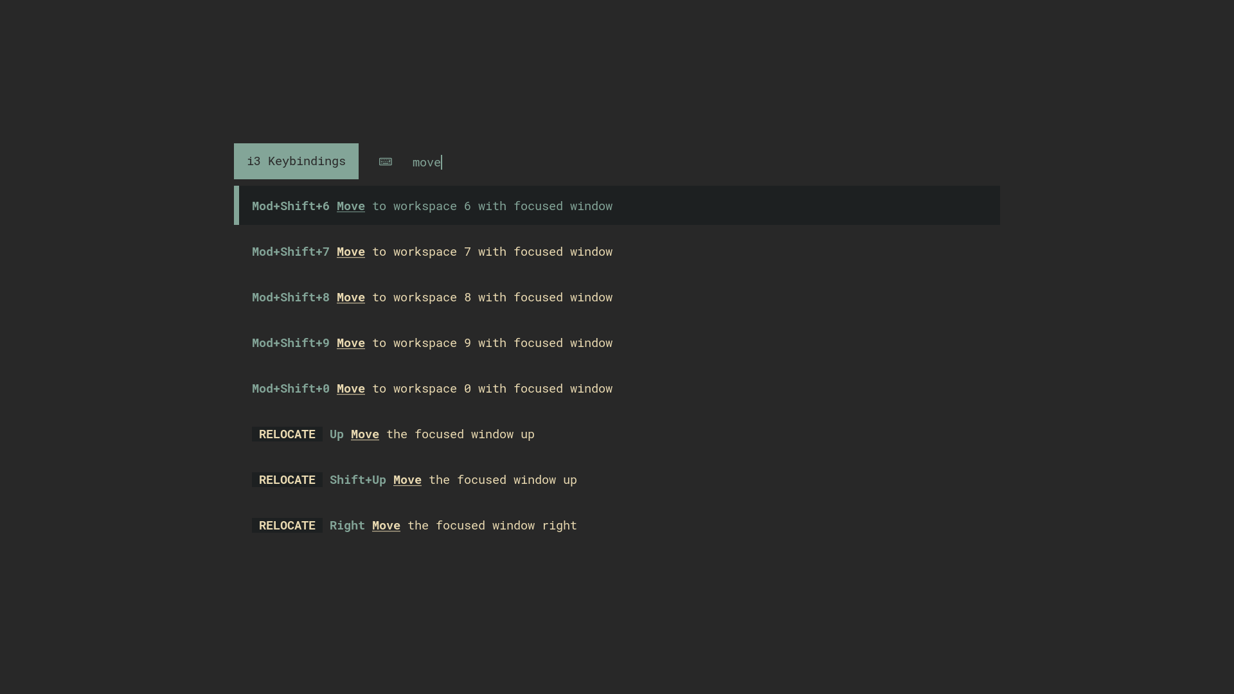Image resolution: width=1234 pixels, height=694 pixels.
Task: Click Move link in the Right relocate row
Action: tap(386, 526)
